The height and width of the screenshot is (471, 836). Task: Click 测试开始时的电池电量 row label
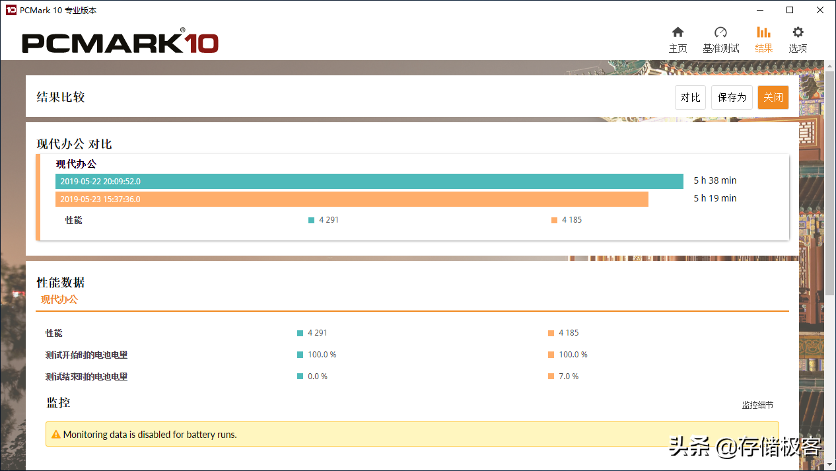pyautogui.click(x=87, y=355)
